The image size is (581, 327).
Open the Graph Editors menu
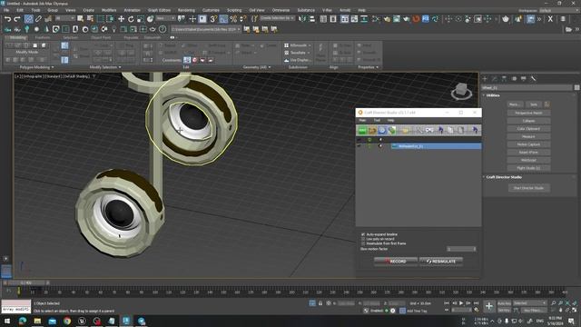point(159,10)
